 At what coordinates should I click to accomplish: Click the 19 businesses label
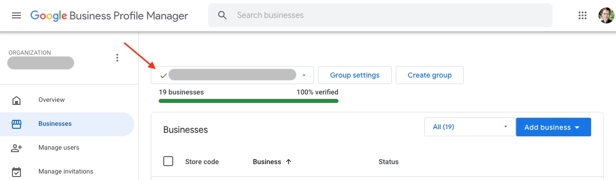point(181,92)
